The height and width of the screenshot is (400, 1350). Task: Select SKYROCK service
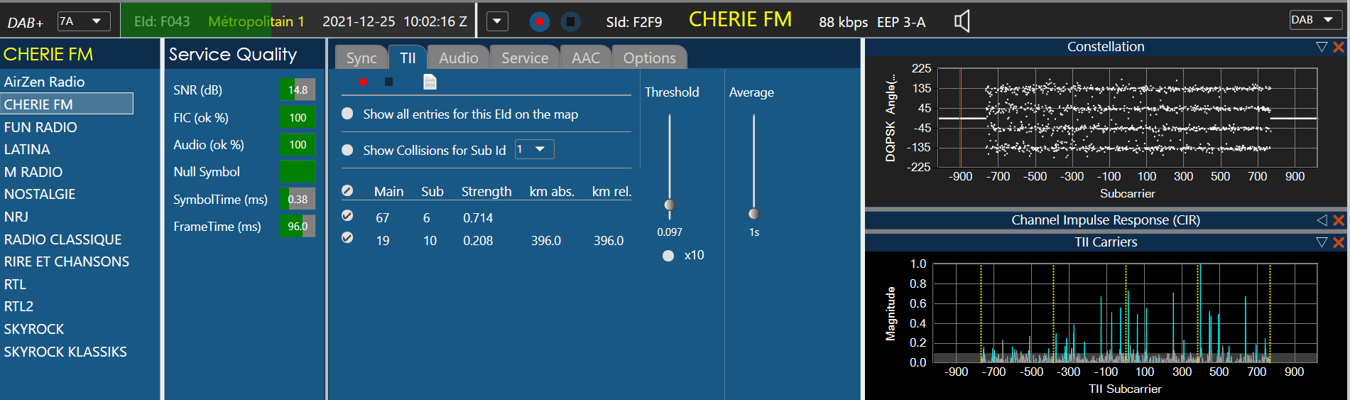34,329
